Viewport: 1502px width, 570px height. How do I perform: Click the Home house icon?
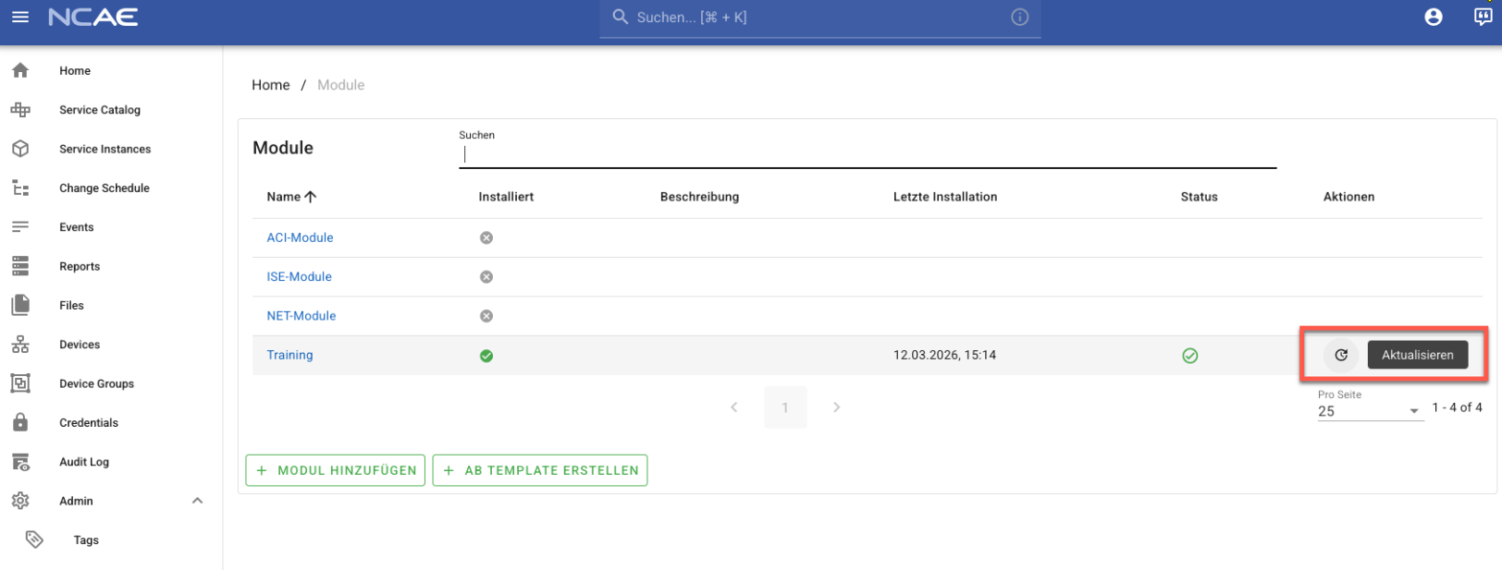point(20,70)
